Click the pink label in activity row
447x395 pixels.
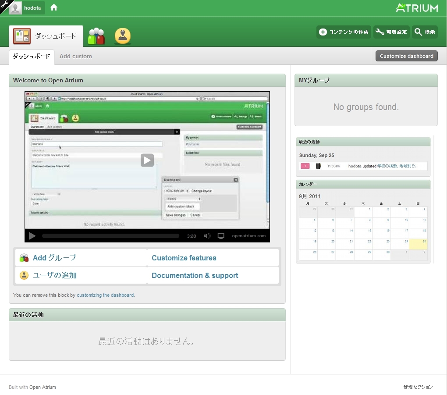[x=305, y=166]
